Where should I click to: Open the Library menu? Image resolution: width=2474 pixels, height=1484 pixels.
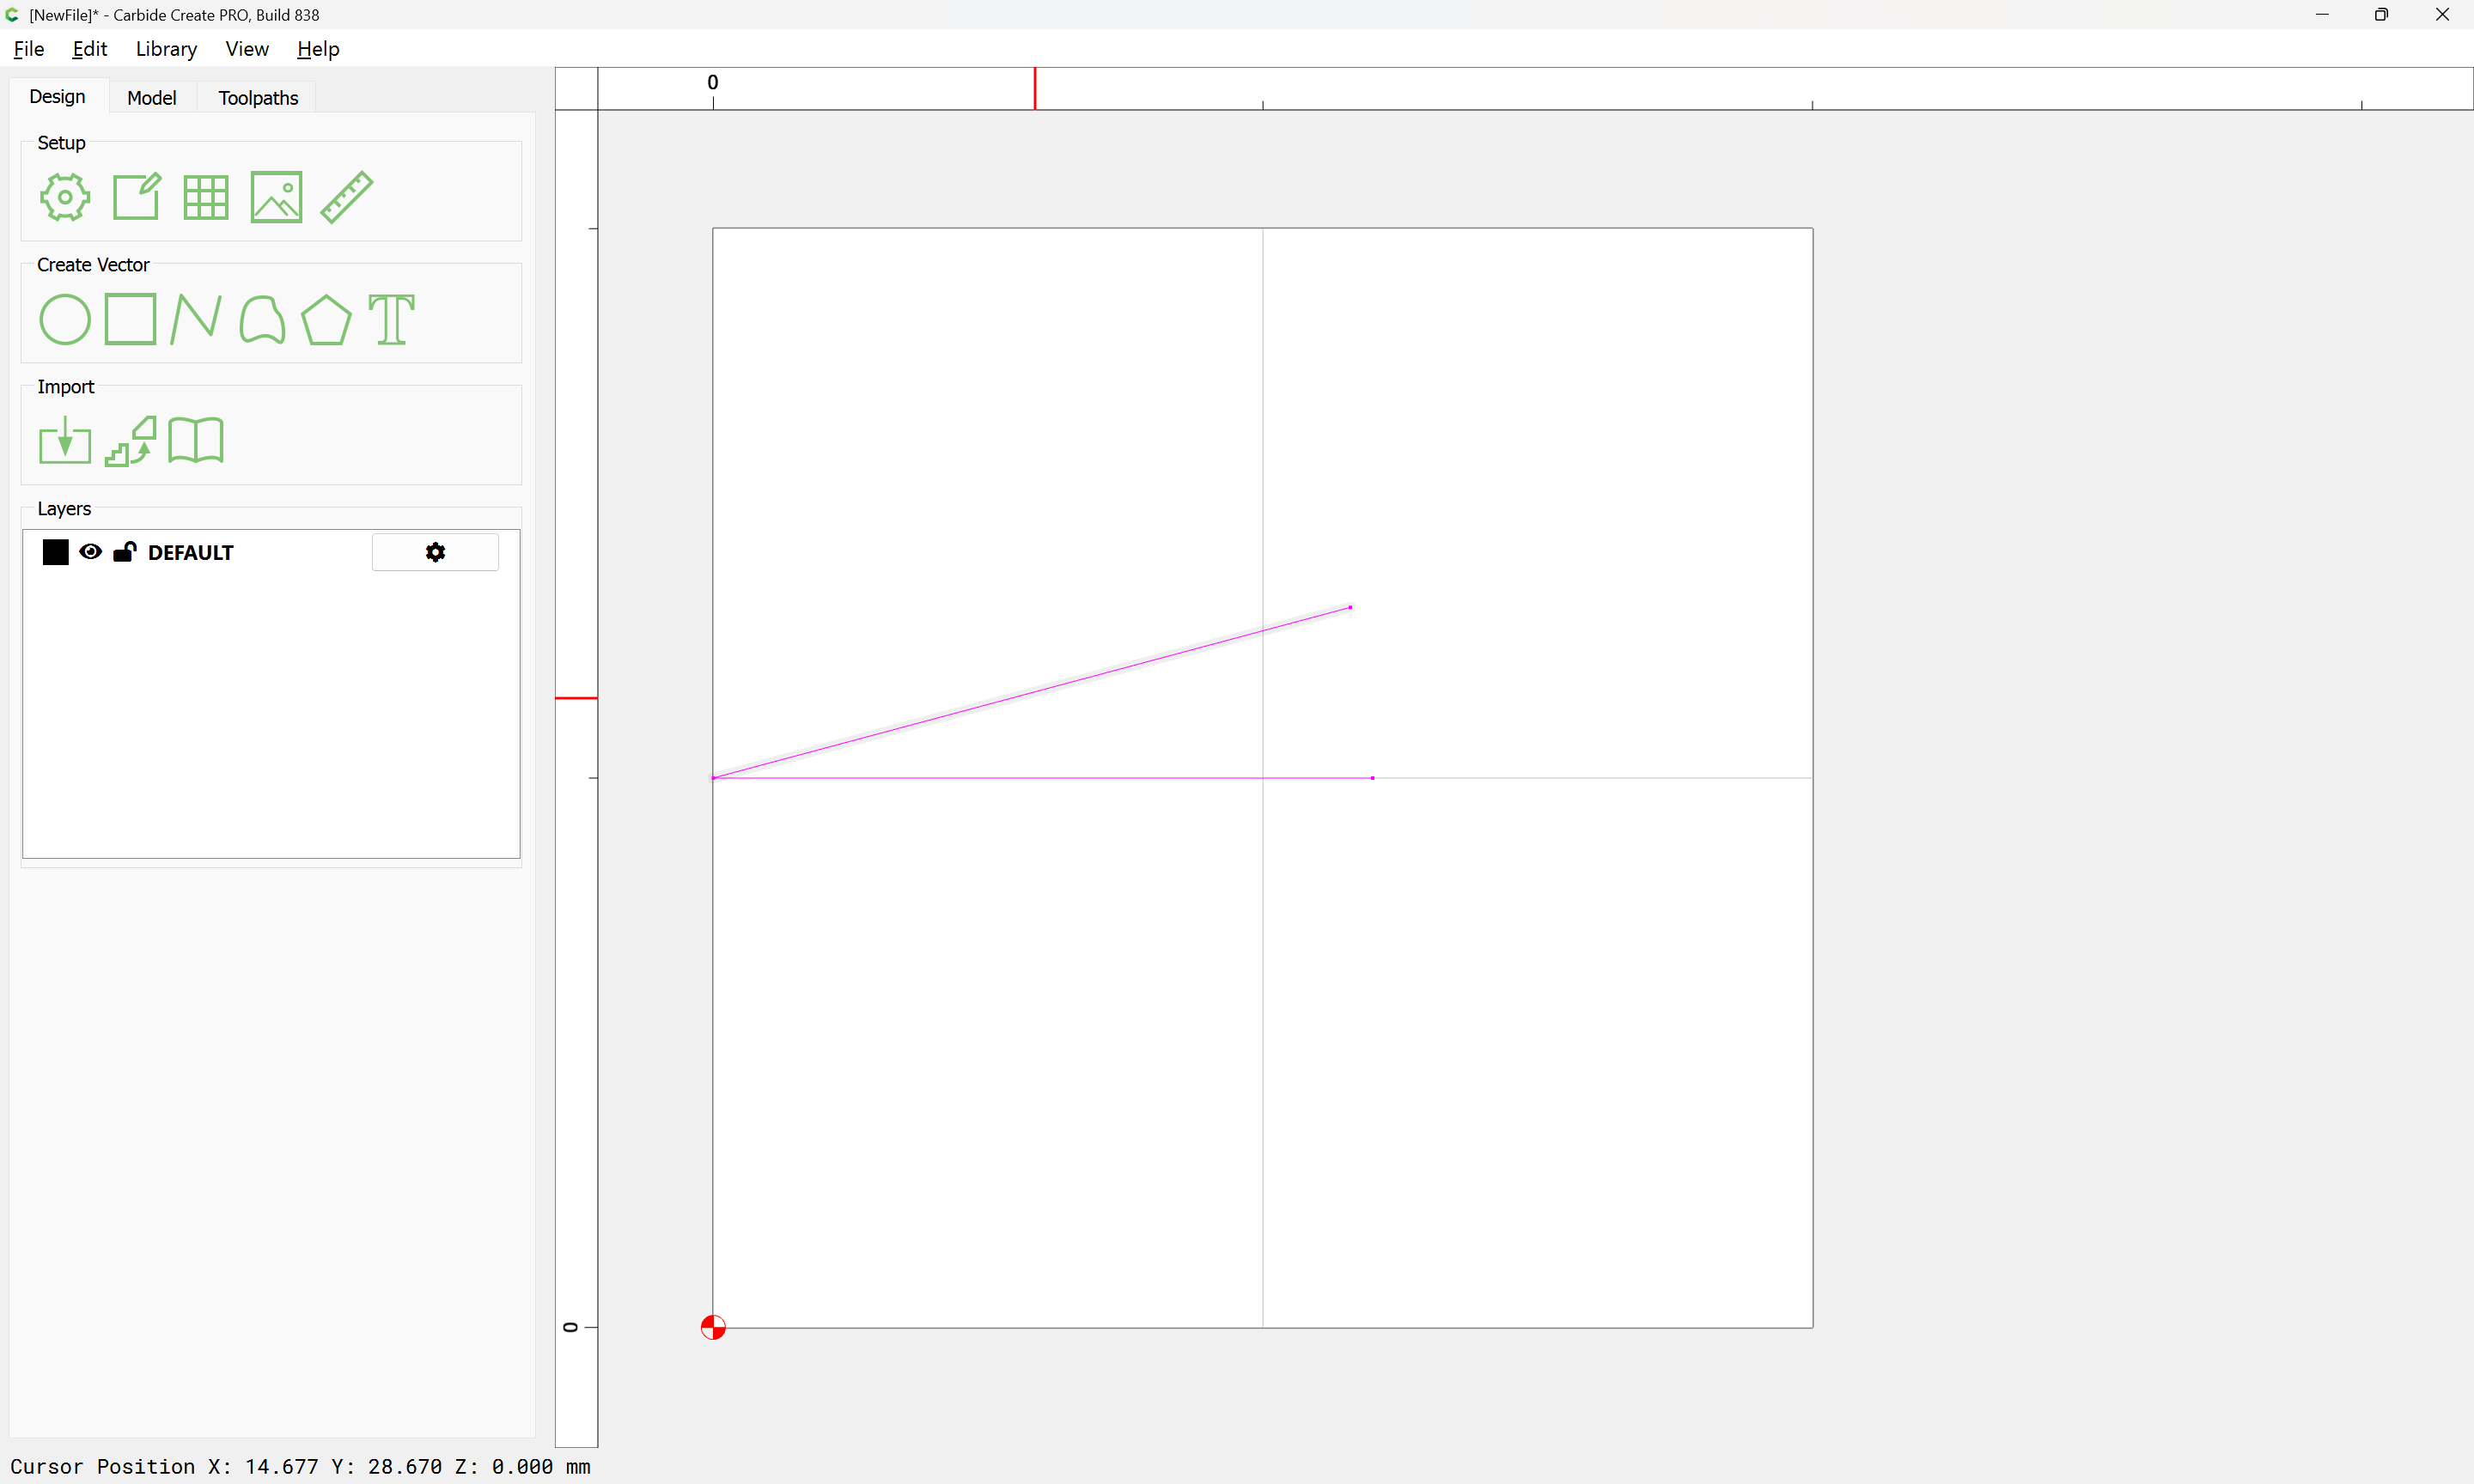pos(166,49)
